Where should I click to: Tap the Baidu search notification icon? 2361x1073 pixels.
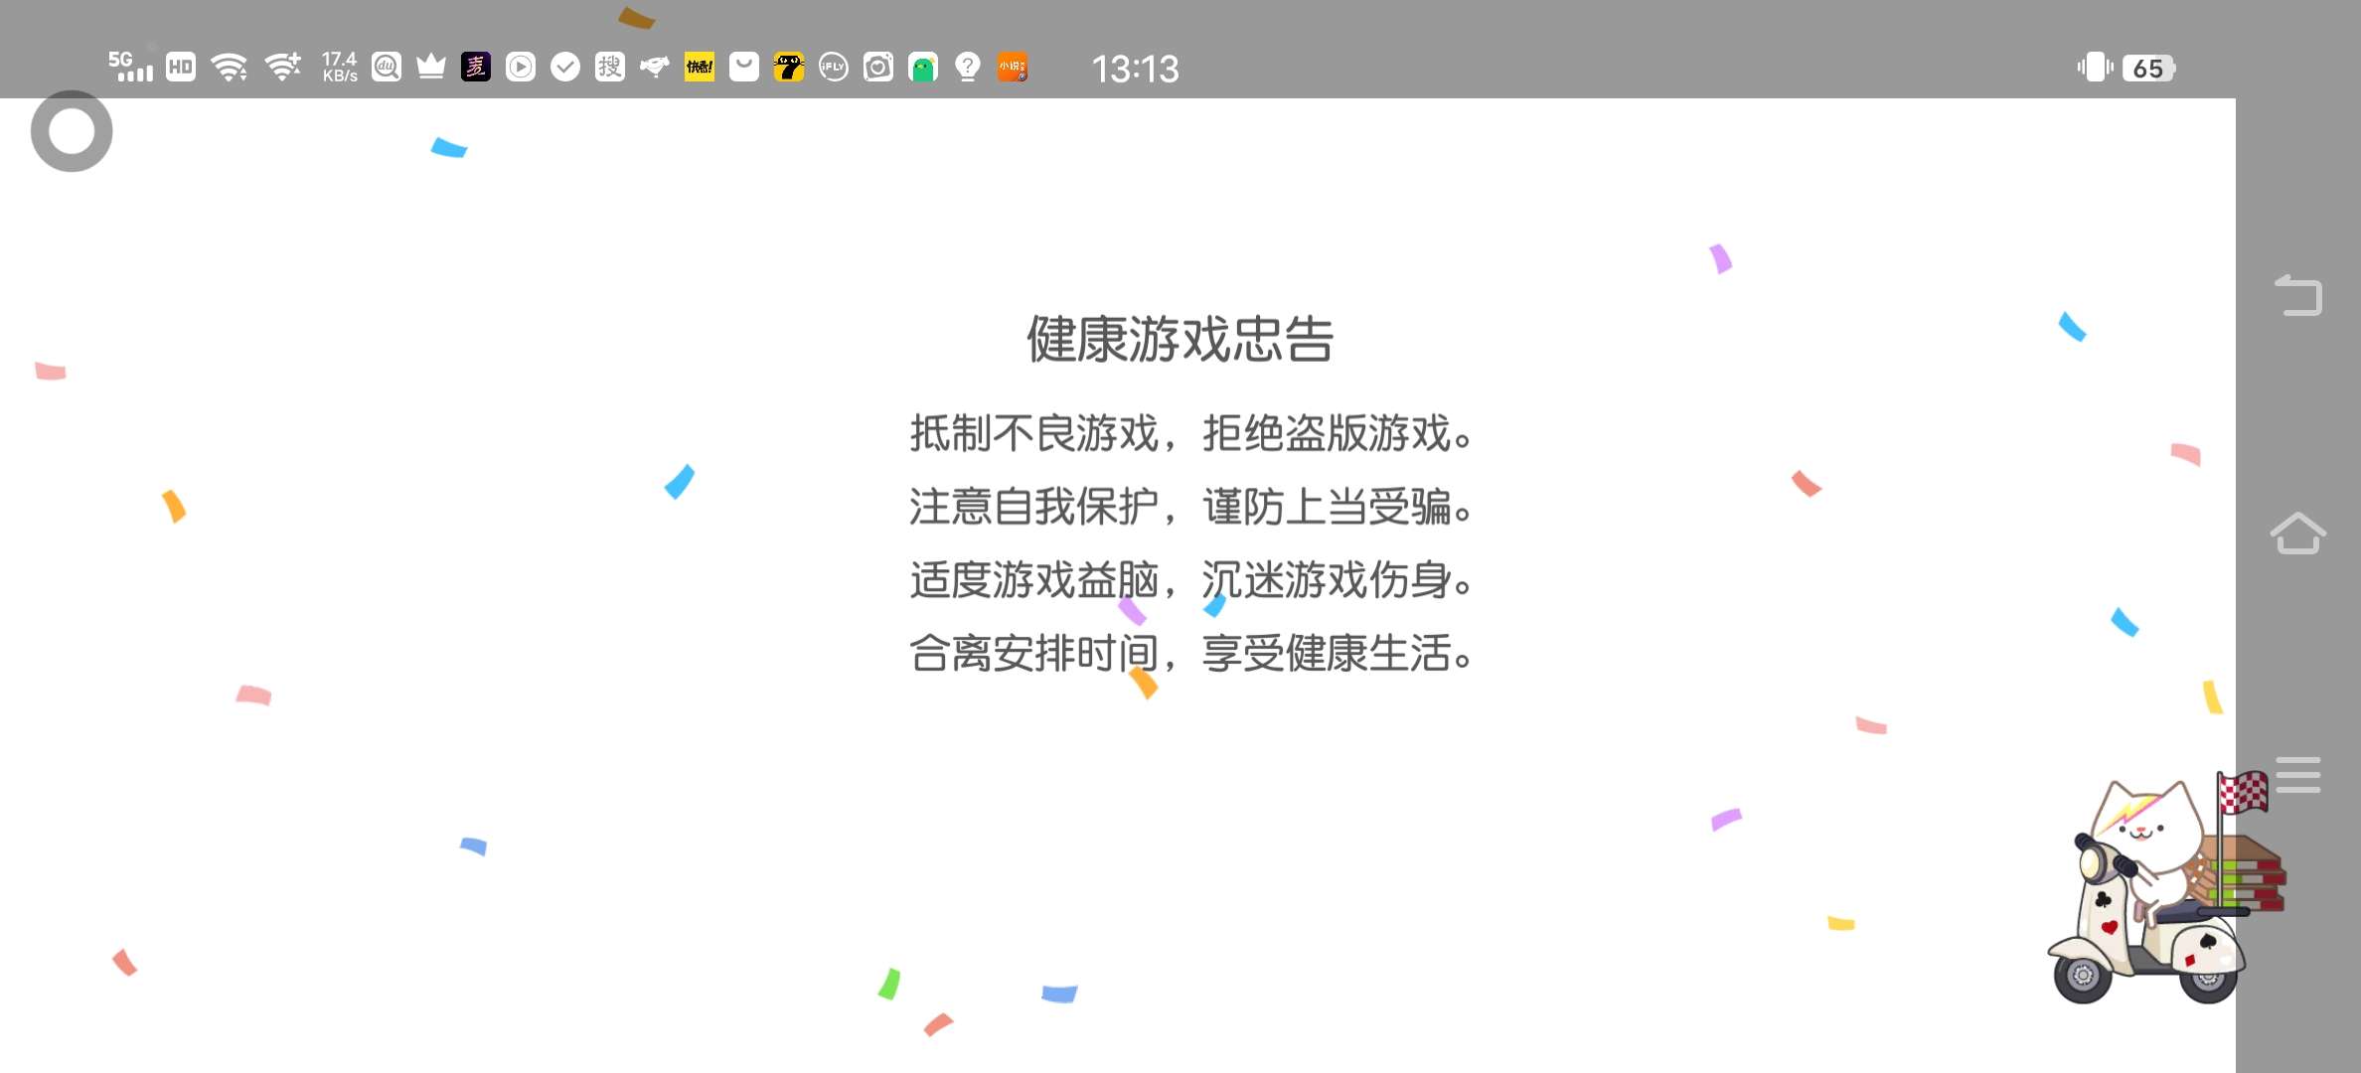pyautogui.click(x=387, y=68)
